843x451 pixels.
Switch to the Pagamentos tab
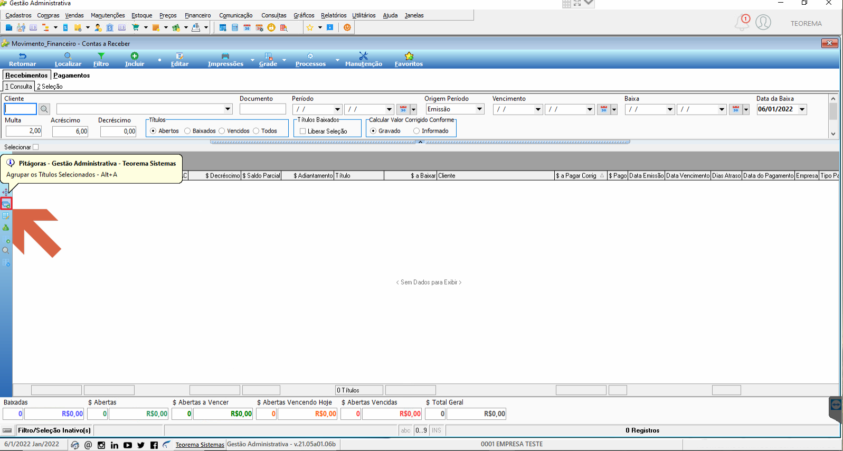[72, 76]
